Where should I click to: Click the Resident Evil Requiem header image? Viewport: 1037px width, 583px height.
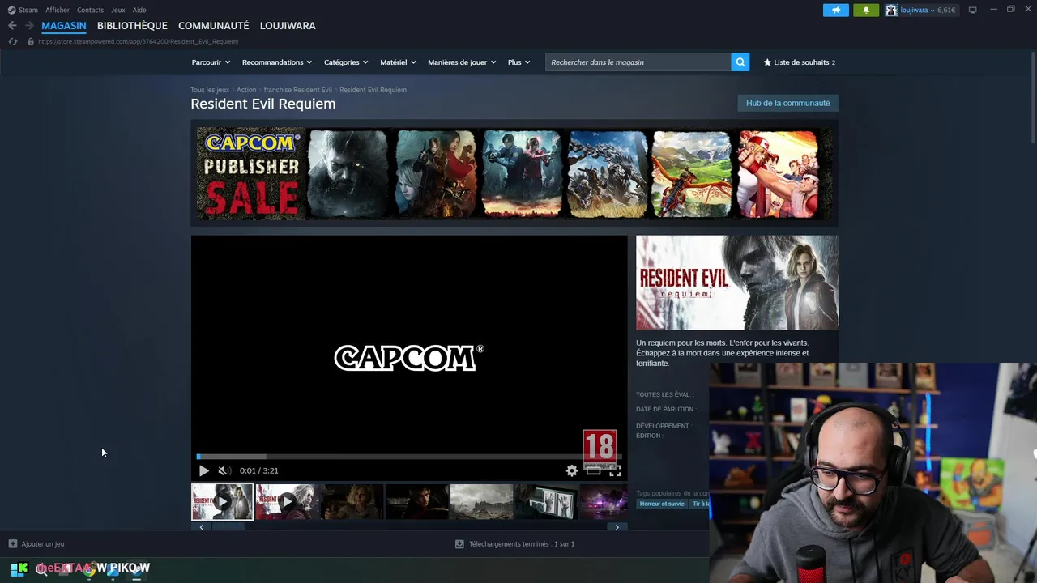click(737, 283)
